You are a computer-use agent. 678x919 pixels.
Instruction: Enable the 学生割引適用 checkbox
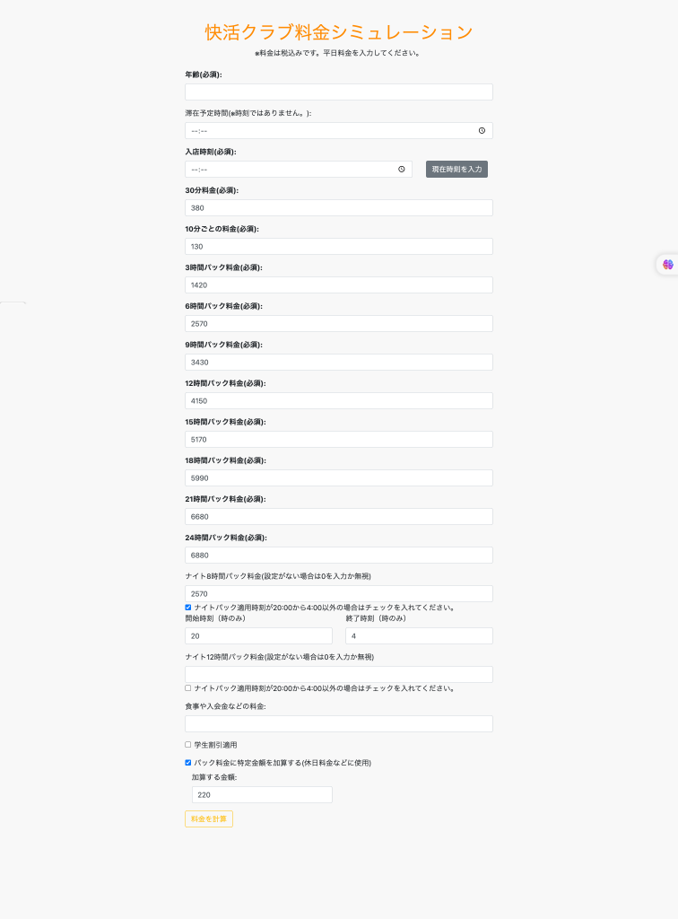[188, 744]
